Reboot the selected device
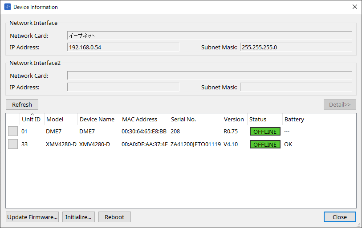 pyautogui.click(x=114, y=217)
